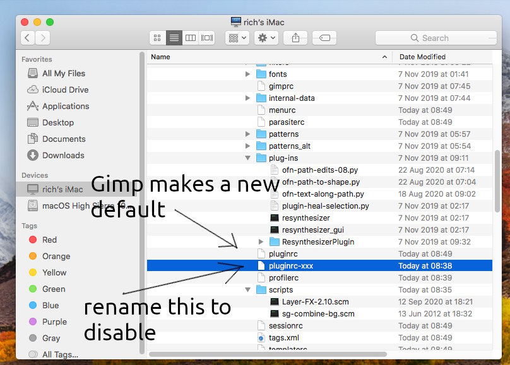Select the gimprc file
This screenshot has width=510, height=365.
[x=319, y=86]
